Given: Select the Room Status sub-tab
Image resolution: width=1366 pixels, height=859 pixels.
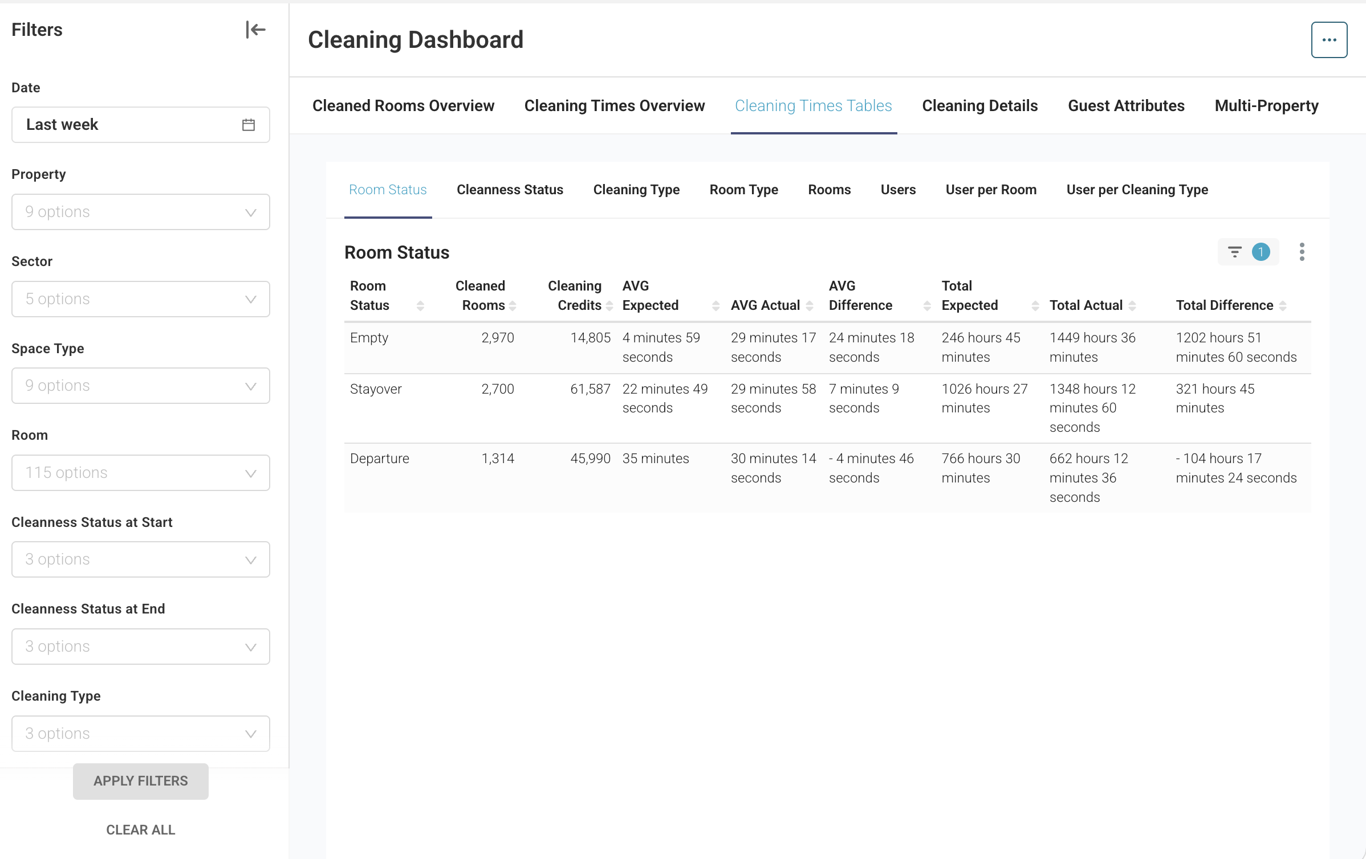Looking at the screenshot, I should pyautogui.click(x=388, y=190).
